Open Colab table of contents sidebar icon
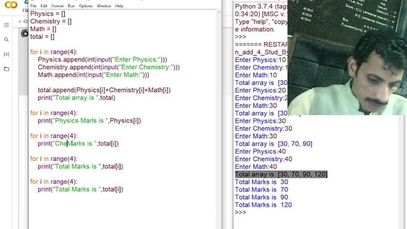407x229 pixels. (6, 25)
